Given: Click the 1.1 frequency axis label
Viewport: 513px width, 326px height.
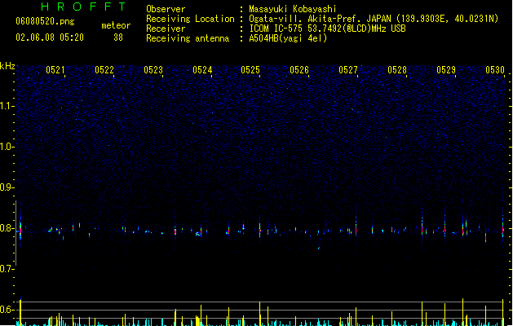Looking at the screenshot, I should click(7, 106).
